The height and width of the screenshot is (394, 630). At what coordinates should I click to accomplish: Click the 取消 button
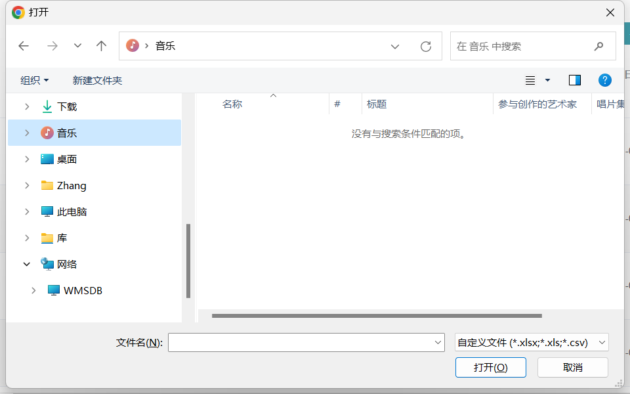point(572,368)
